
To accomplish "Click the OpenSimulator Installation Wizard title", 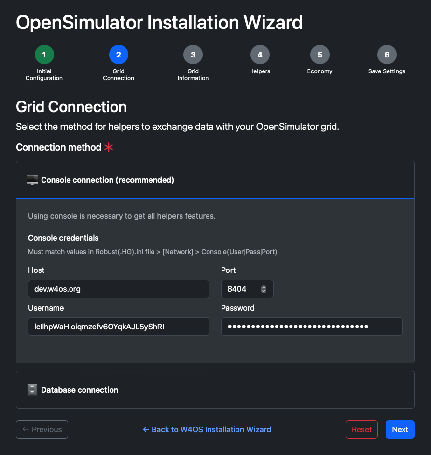I will click(160, 22).
